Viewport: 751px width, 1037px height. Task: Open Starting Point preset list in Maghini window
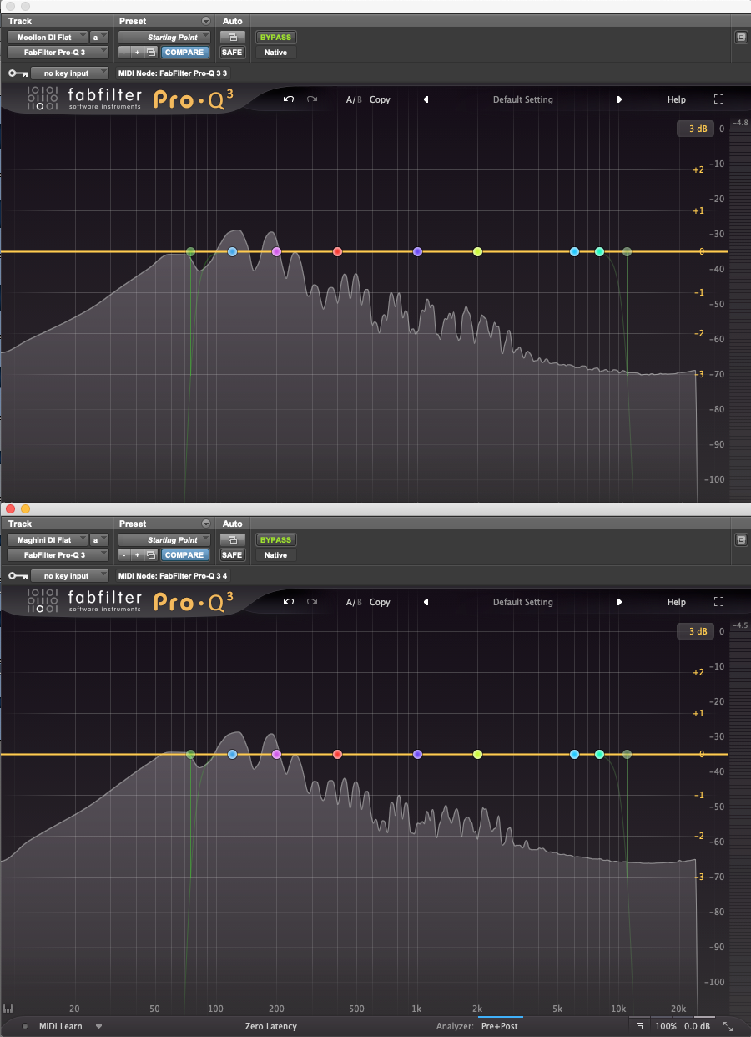coord(164,540)
